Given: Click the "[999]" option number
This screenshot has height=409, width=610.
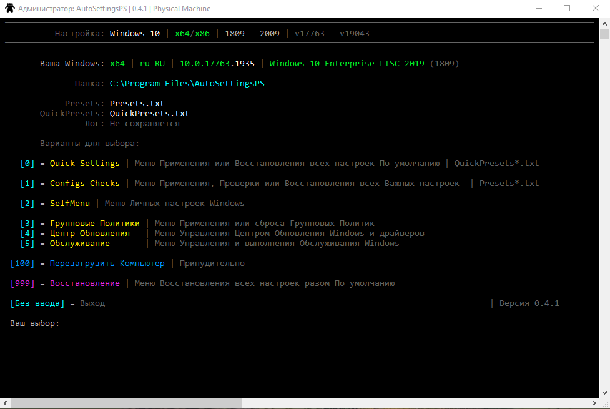Looking at the screenshot, I should 22,283.
